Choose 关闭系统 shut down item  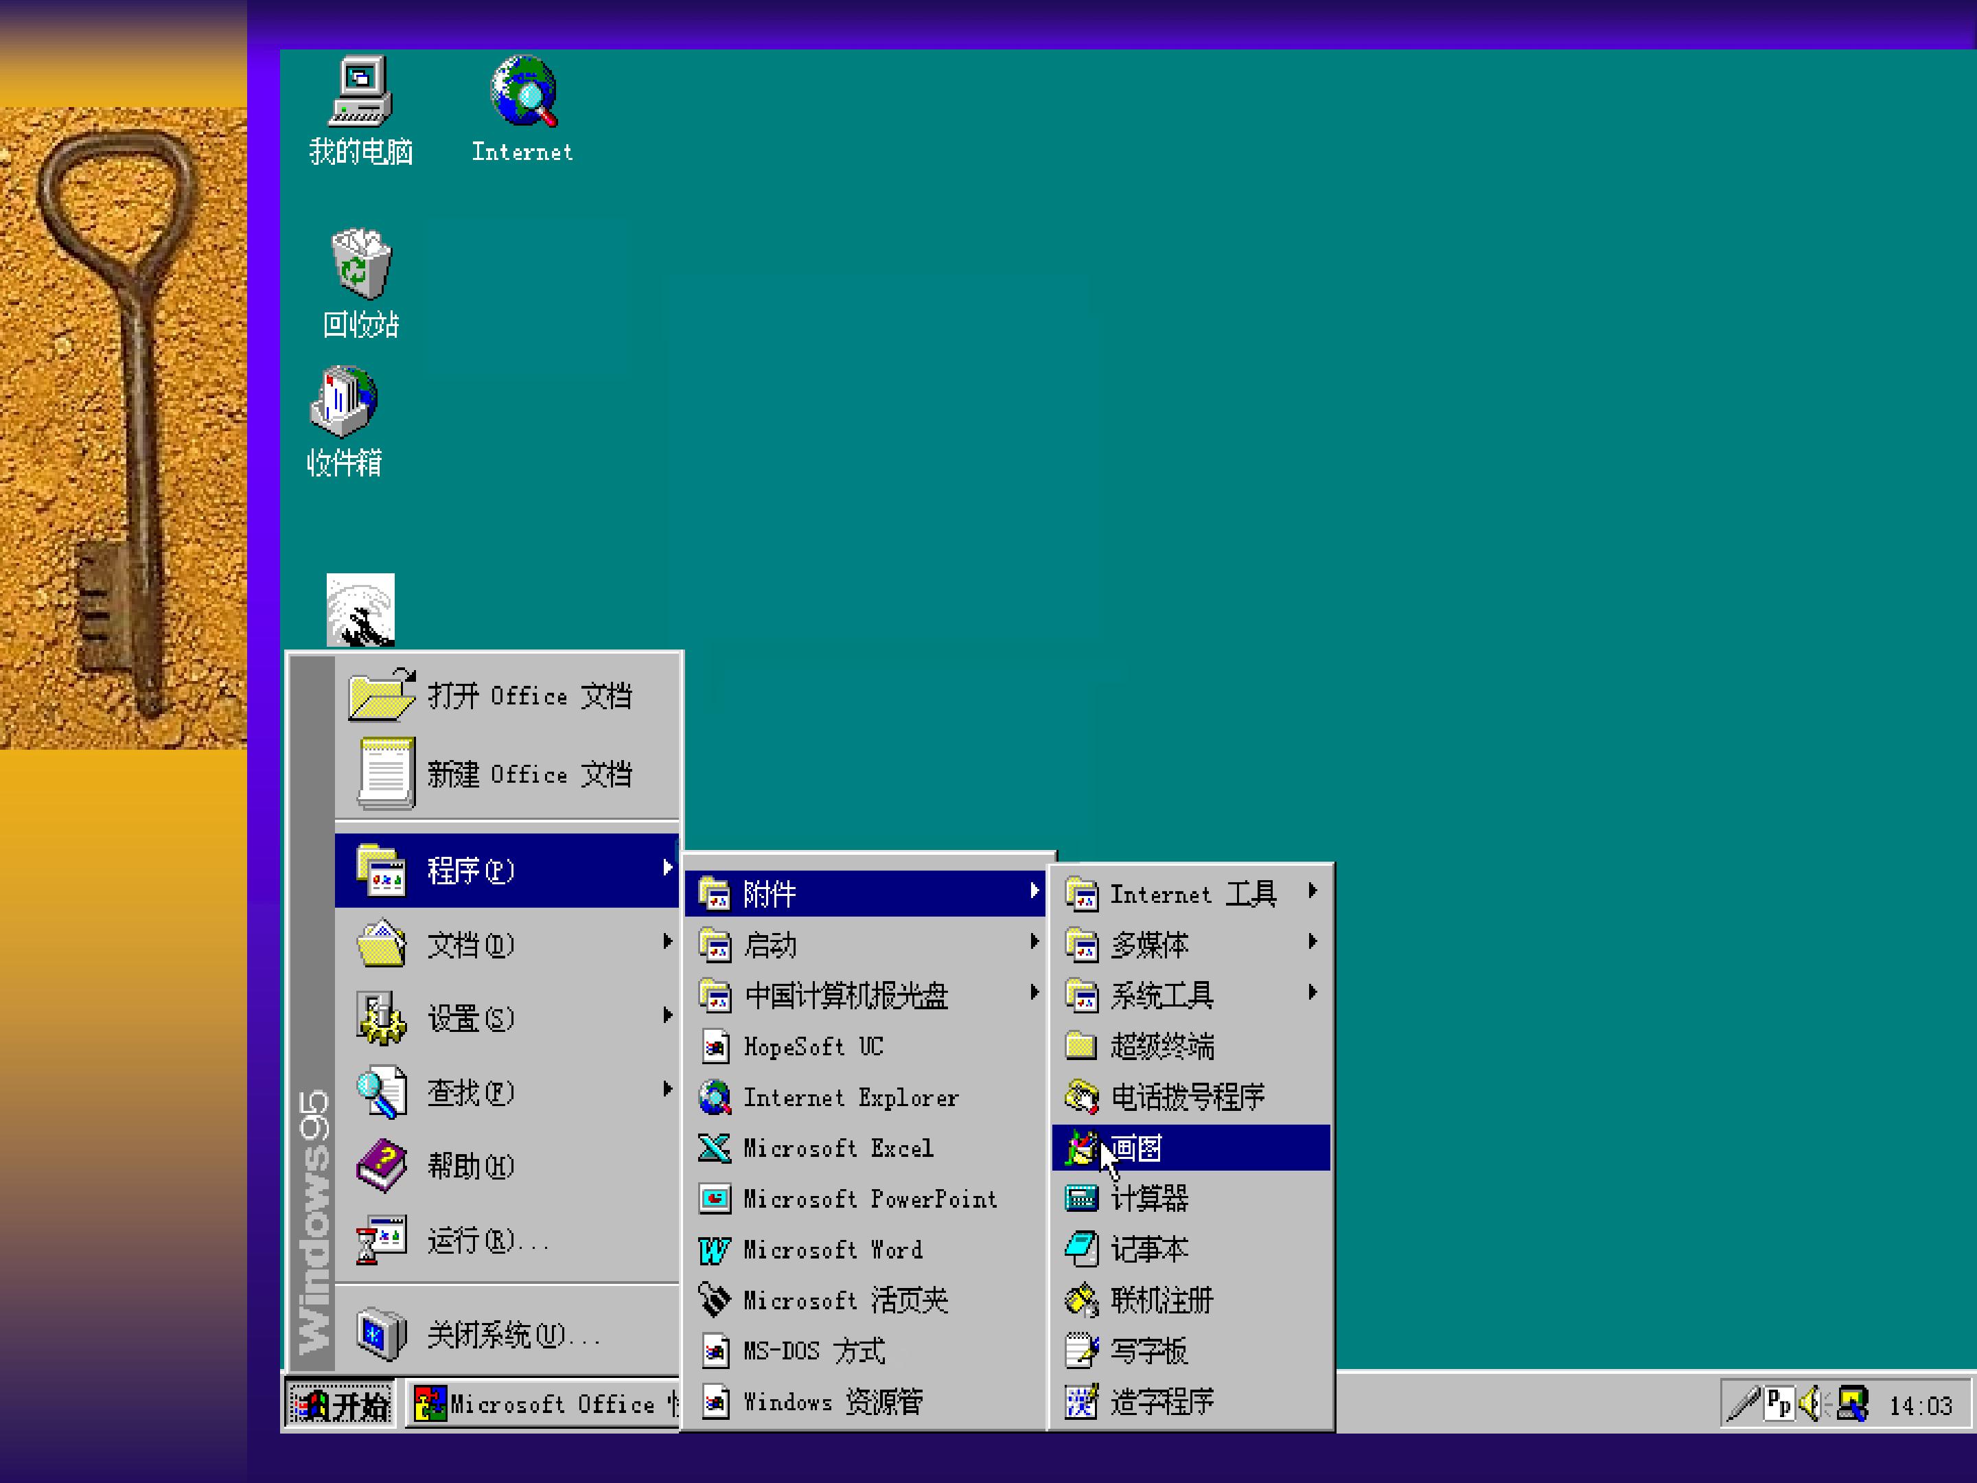pyautogui.click(x=507, y=1334)
